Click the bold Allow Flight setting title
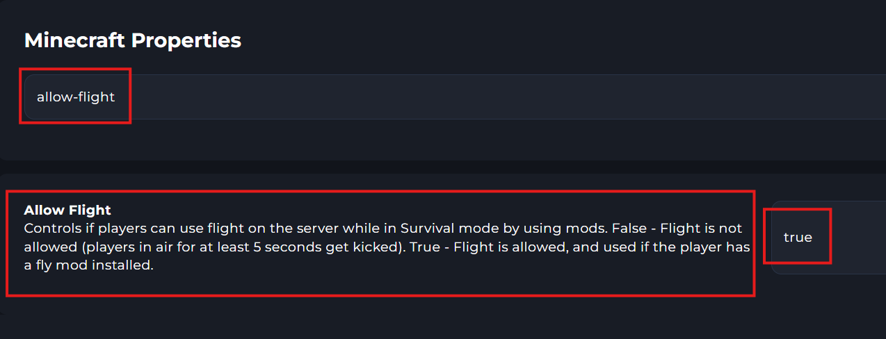Screen dimensions: 886x339 point(67,210)
